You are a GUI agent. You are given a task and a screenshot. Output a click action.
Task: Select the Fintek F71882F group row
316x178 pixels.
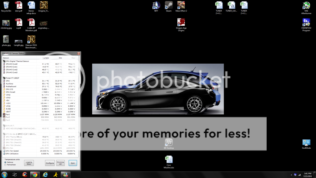pyautogui.click(x=39, y=78)
